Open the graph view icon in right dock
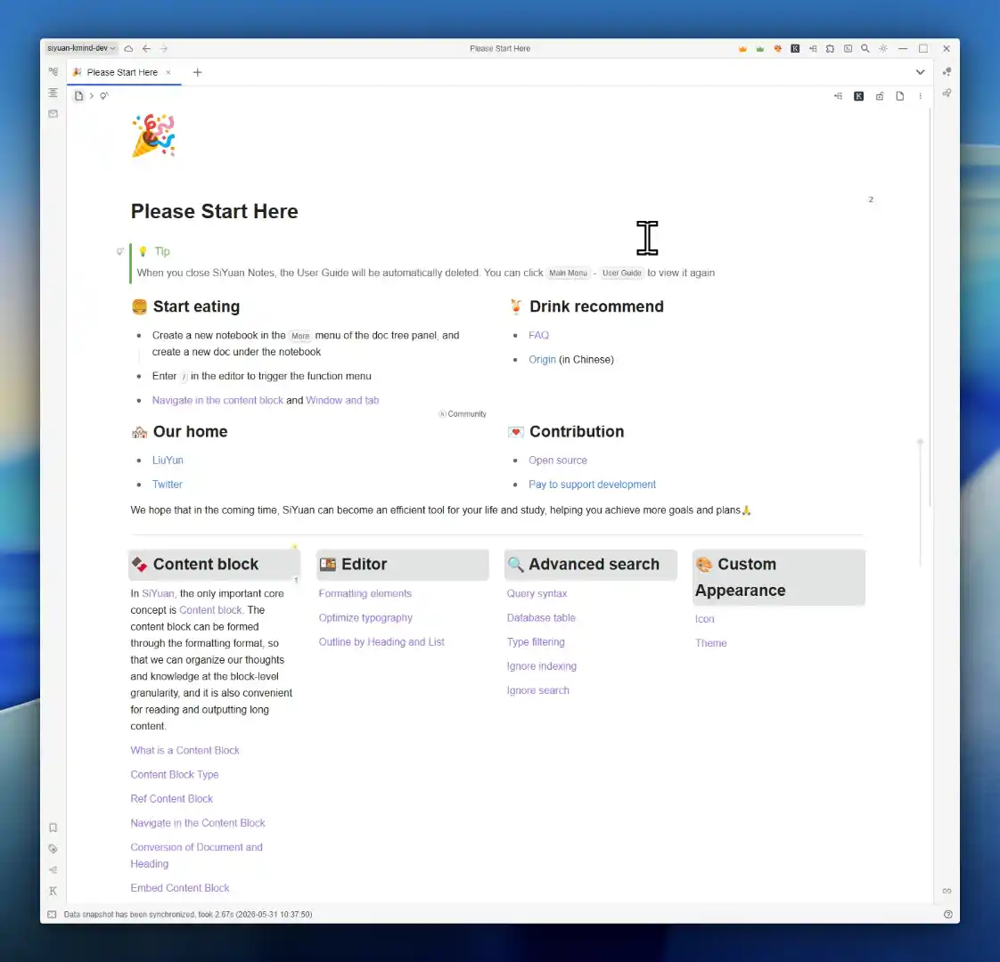The height and width of the screenshot is (962, 1000). coord(947,71)
